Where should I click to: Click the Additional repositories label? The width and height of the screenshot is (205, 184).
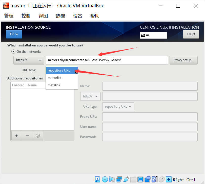point(25,78)
